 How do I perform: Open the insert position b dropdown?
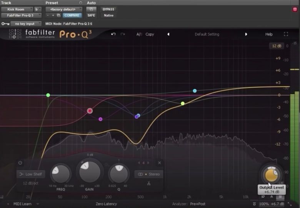point(38,9)
